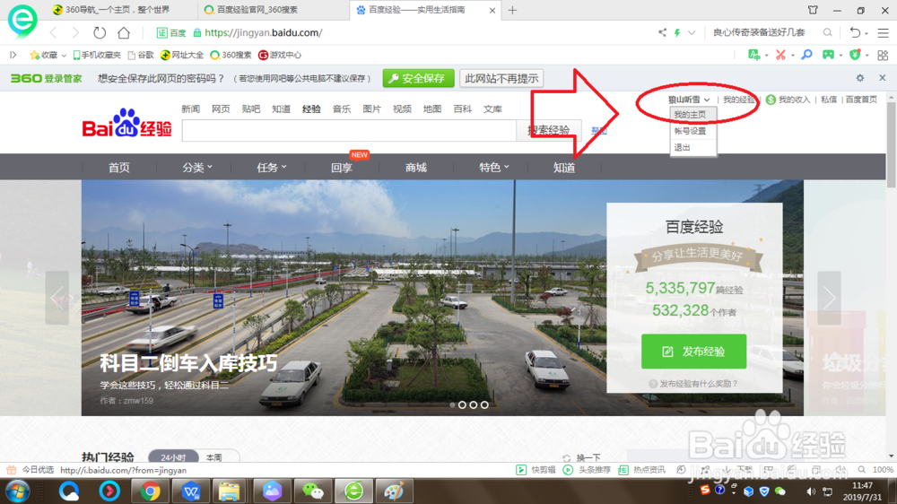Screen dimensions: 897x504
Task: Click the green game controller icon
Action: (828, 55)
